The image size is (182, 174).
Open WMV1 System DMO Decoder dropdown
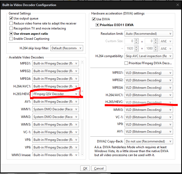click(56, 109)
